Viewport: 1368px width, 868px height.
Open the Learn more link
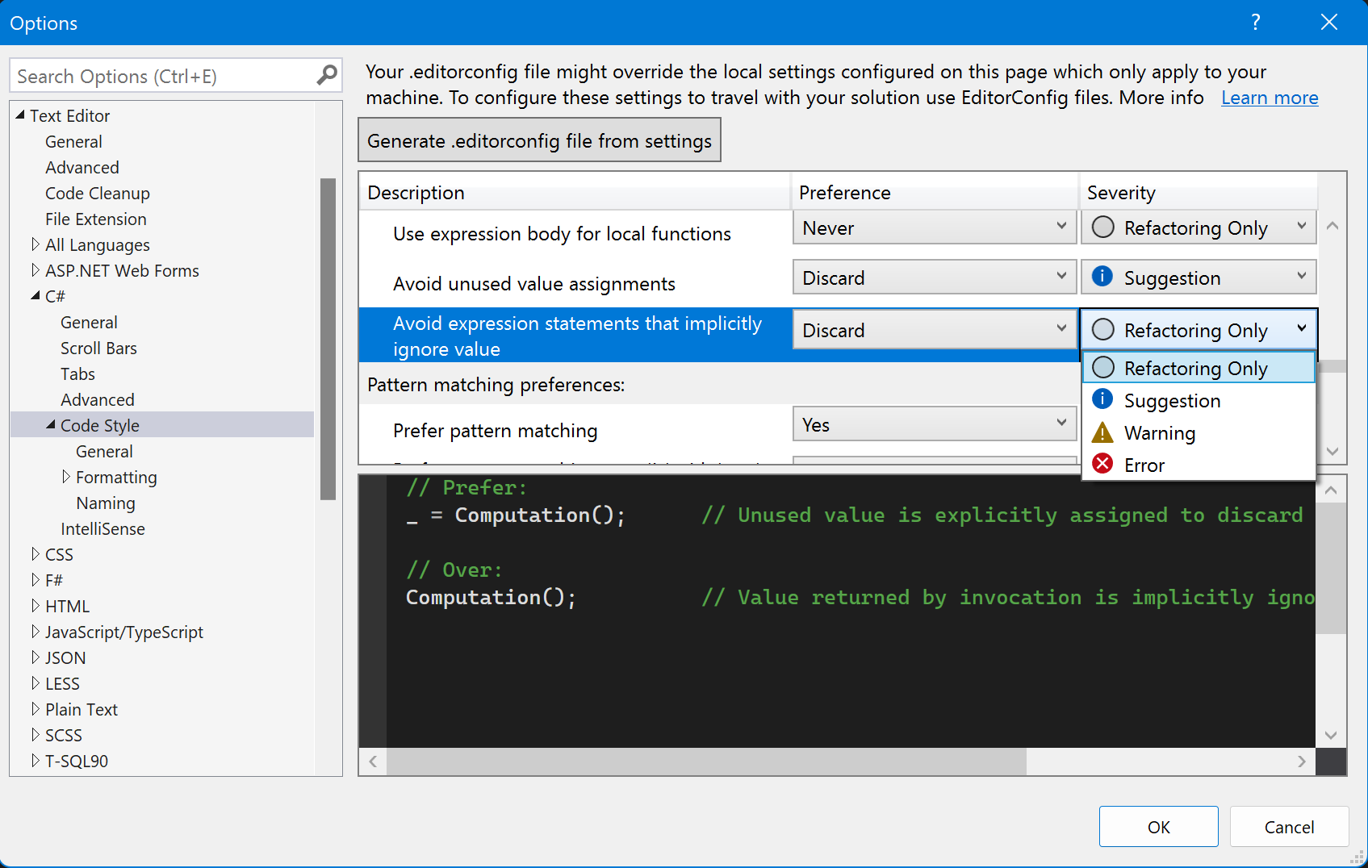1269,97
